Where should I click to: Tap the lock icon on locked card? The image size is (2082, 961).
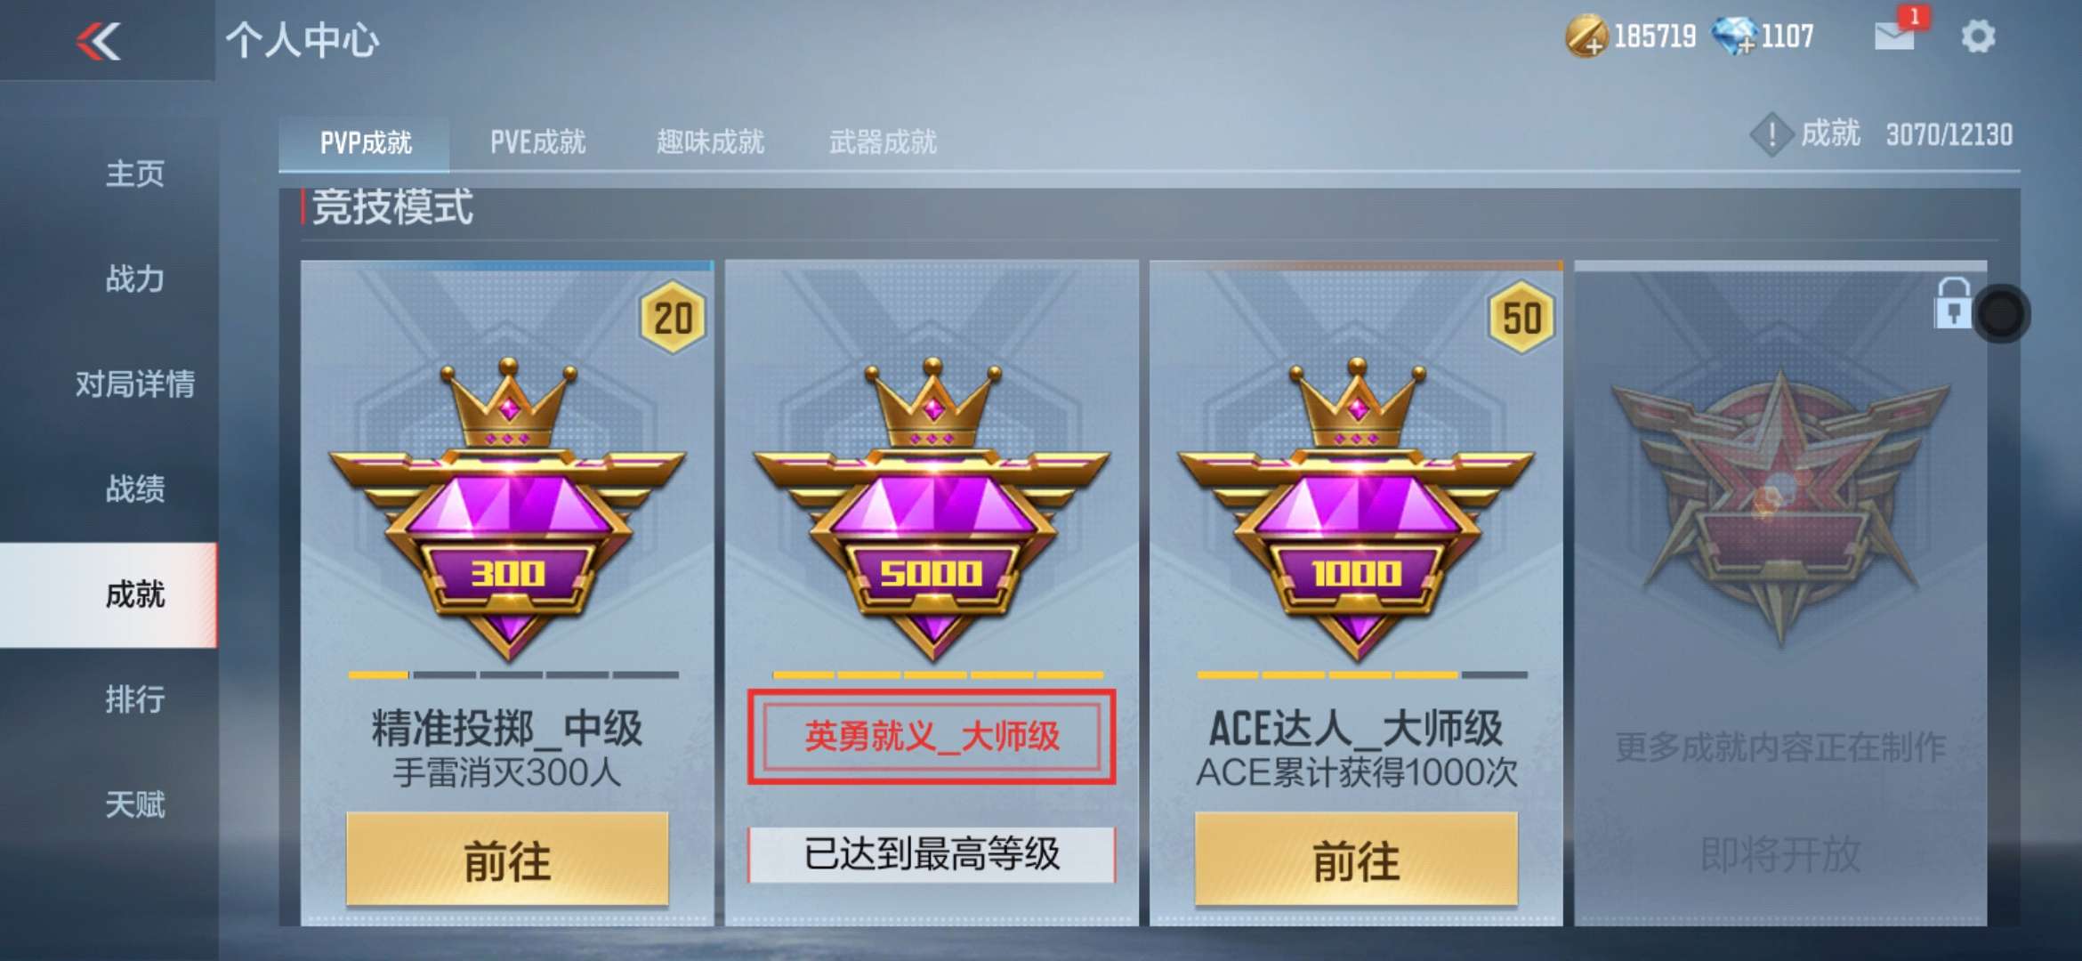coord(1952,303)
